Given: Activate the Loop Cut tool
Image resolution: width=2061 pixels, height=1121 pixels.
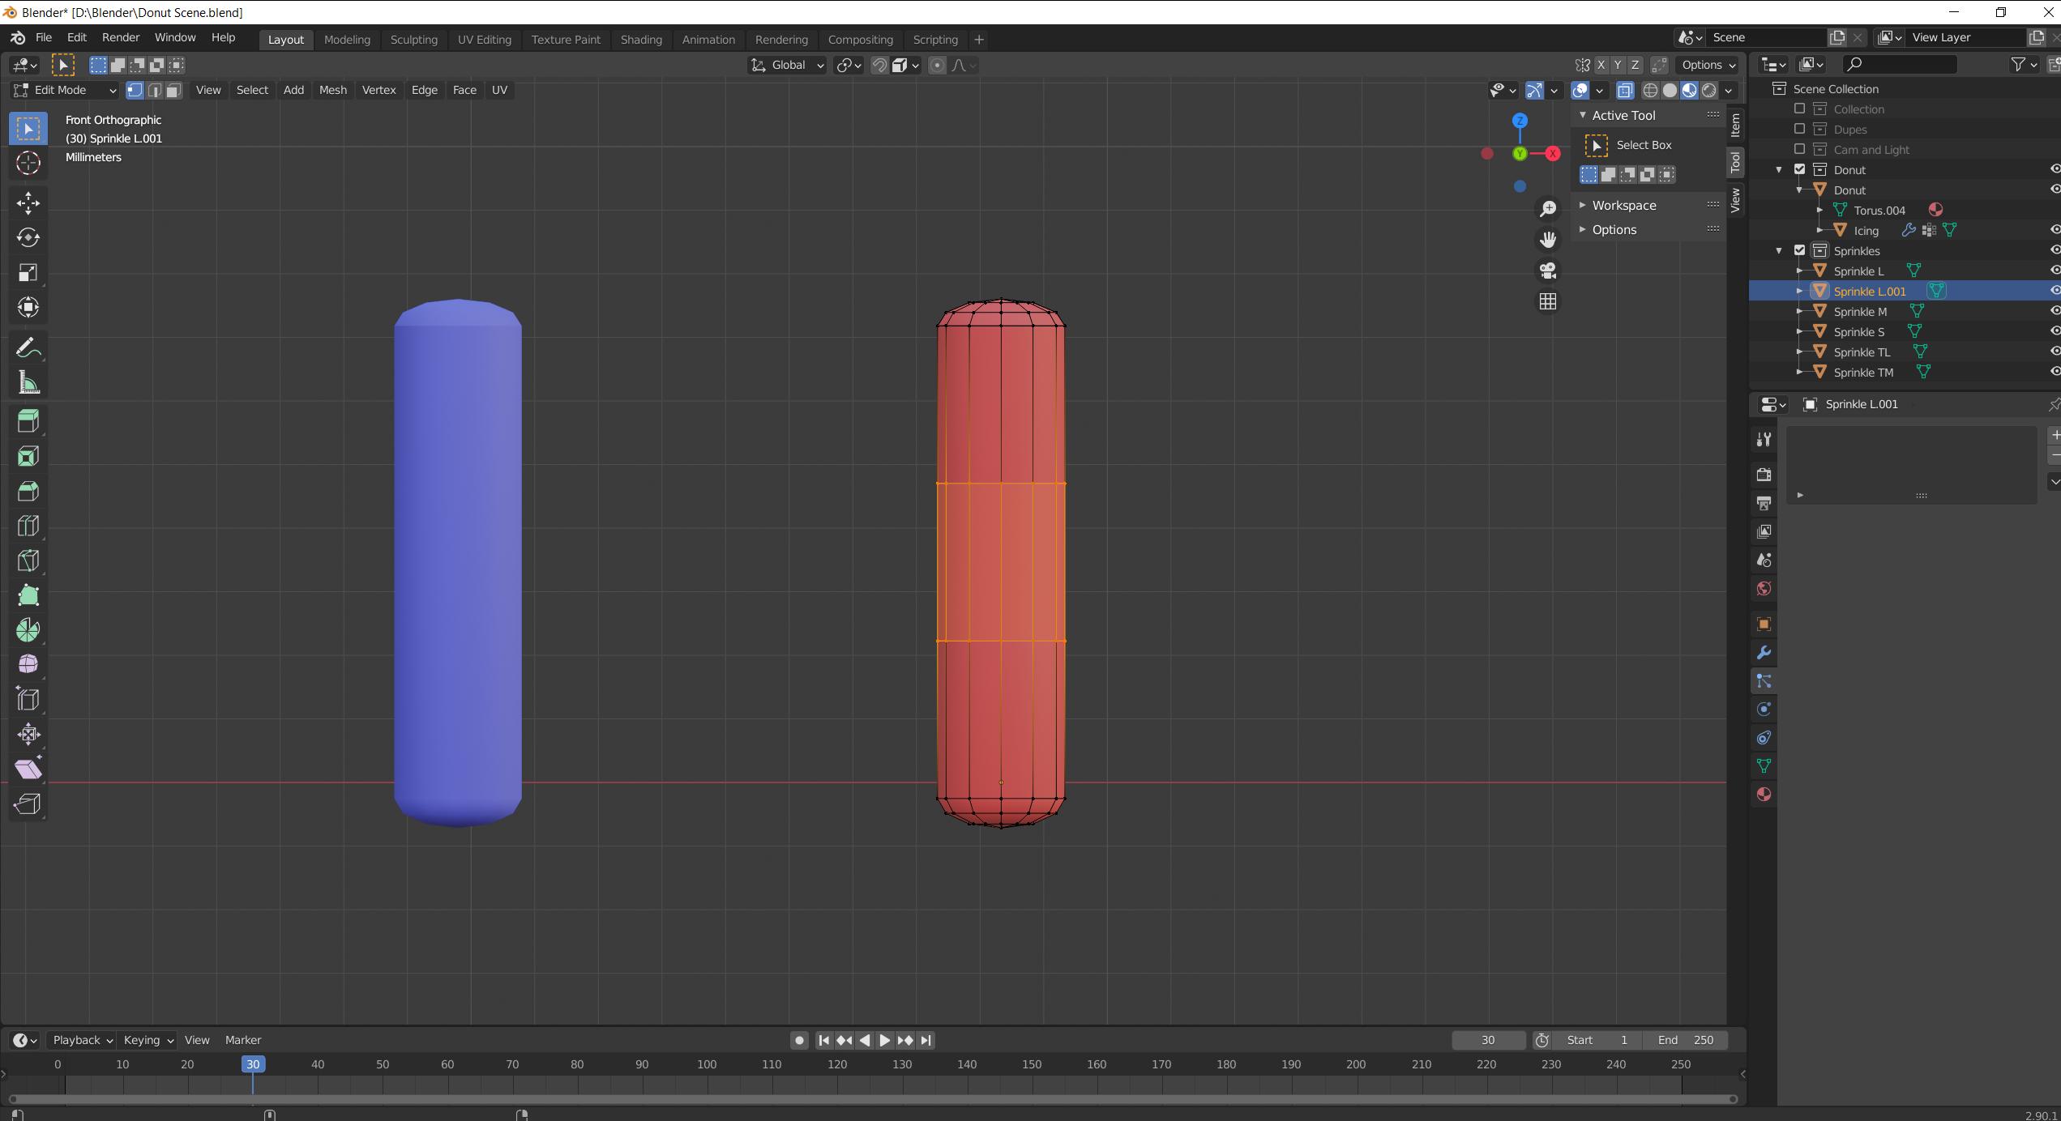Looking at the screenshot, I should [28, 526].
